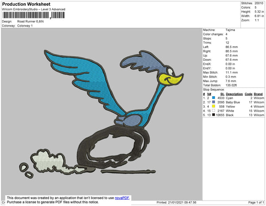Image resolution: width=266 pixels, height=206 pixels.
Task: Click the White color swatch
Action: pos(214,111)
